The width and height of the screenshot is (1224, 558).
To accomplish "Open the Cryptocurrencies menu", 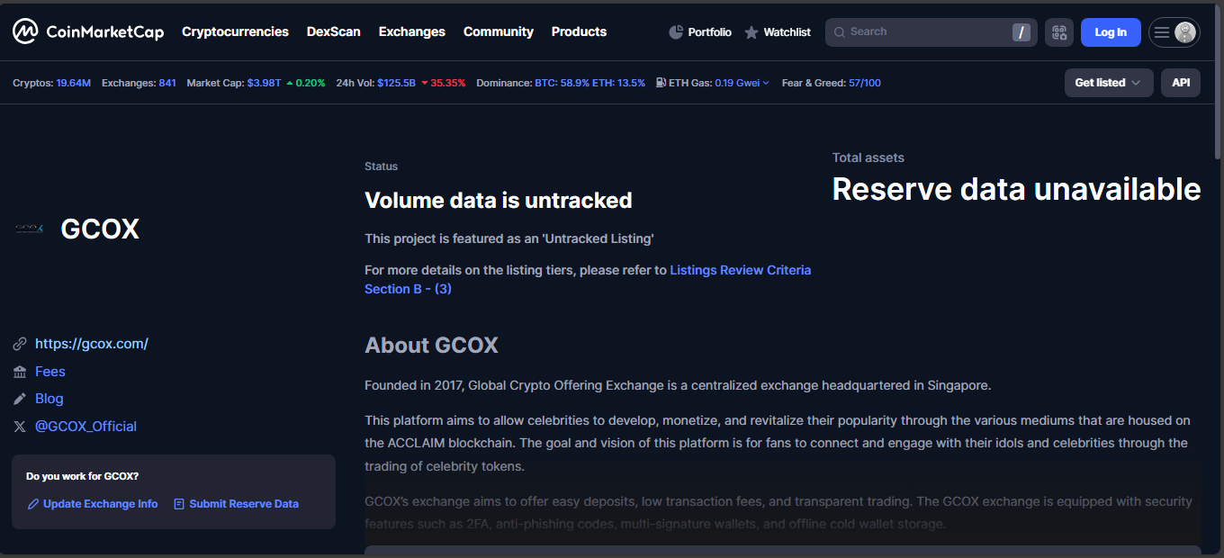I will 235,31.
